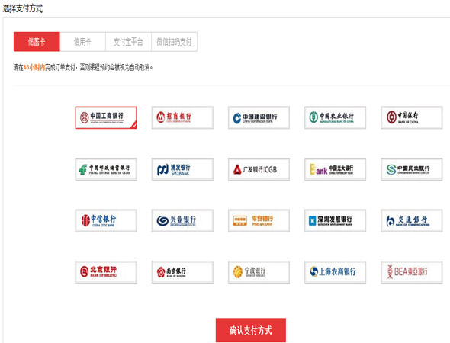Pick 北京银行 Bank of Beijing logo
Viewport: 450px width, 343px height.
point(106,272)
